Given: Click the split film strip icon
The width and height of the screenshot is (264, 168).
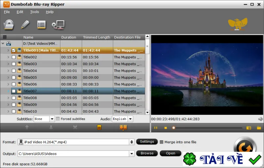Looking at the screenshot, I should click(x=123, y=128).
